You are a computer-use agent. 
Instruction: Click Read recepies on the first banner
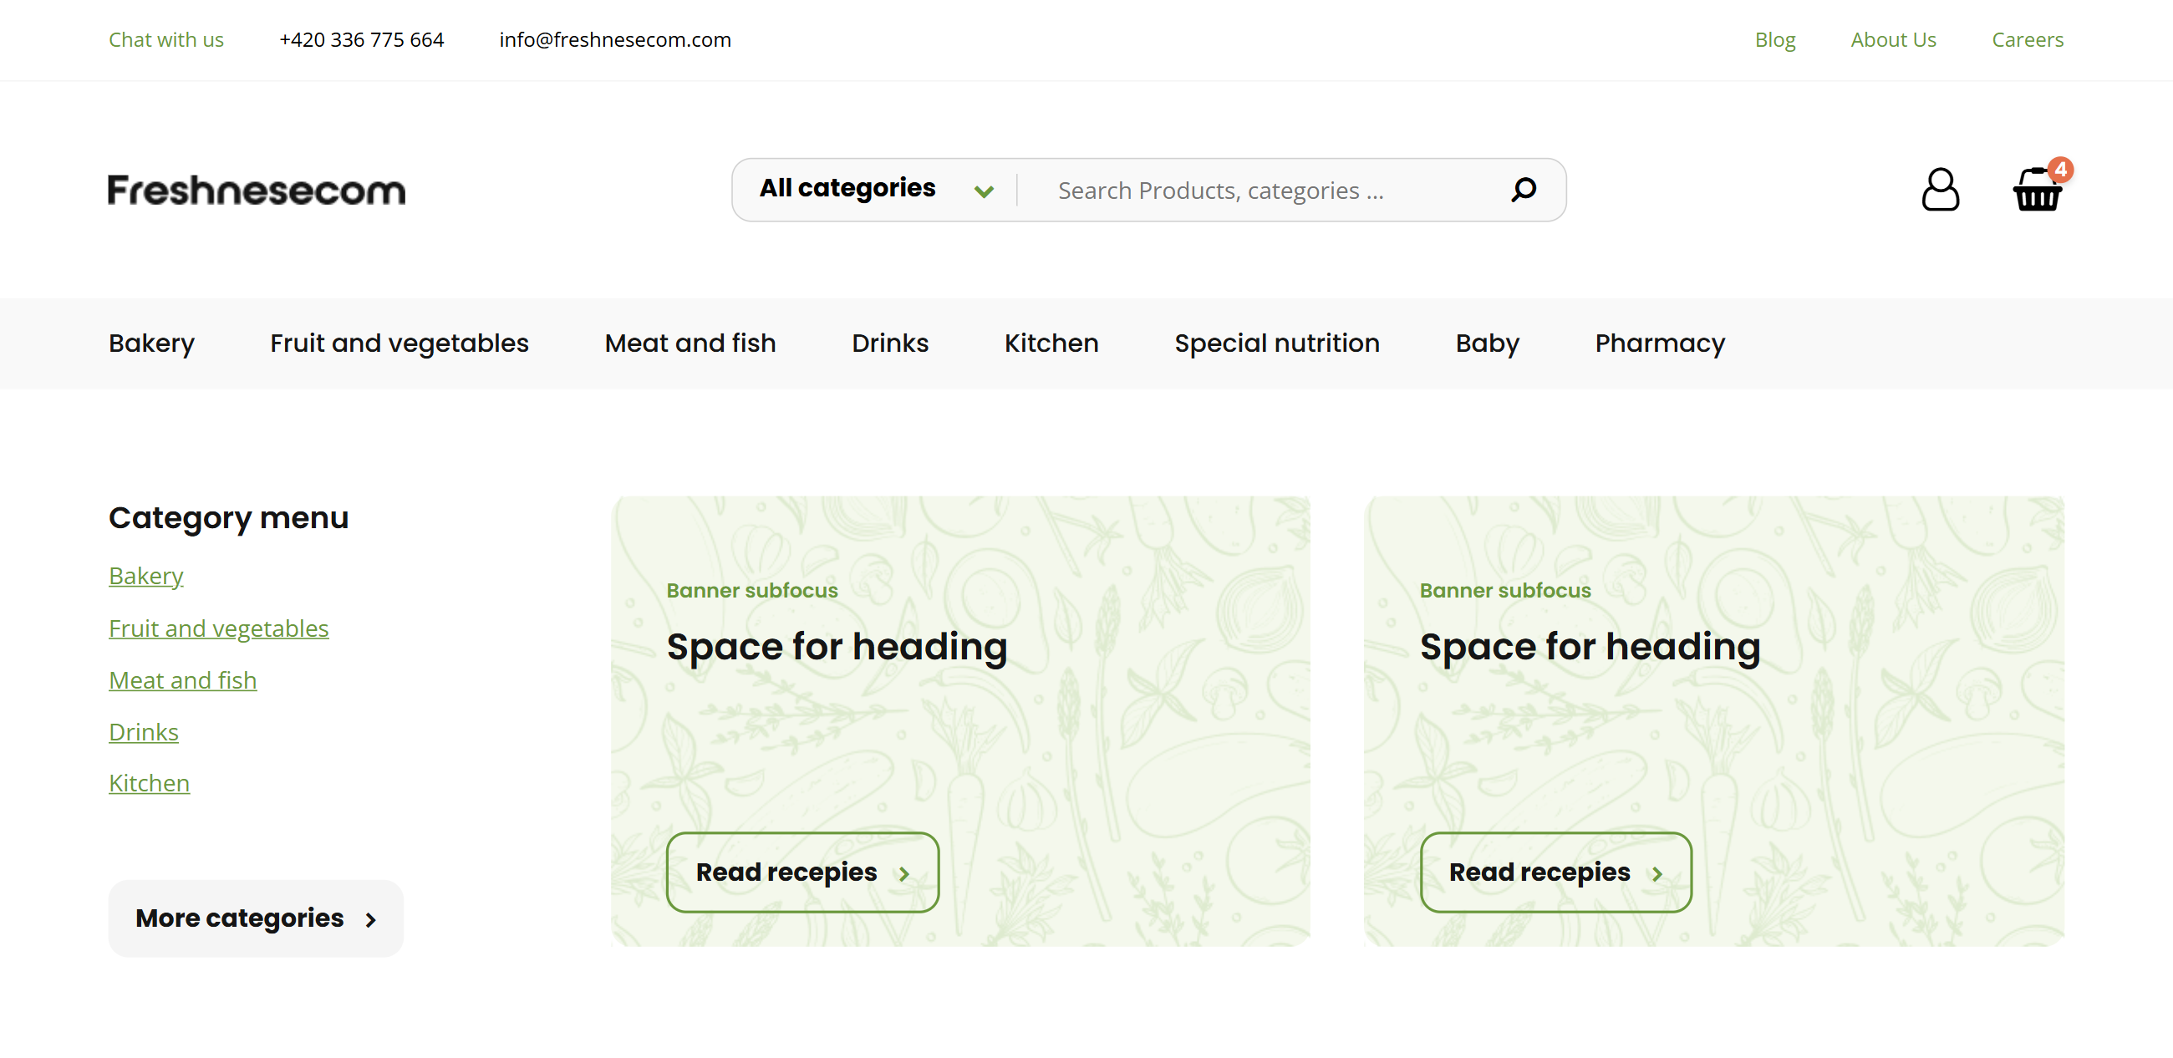click(802, 872)
